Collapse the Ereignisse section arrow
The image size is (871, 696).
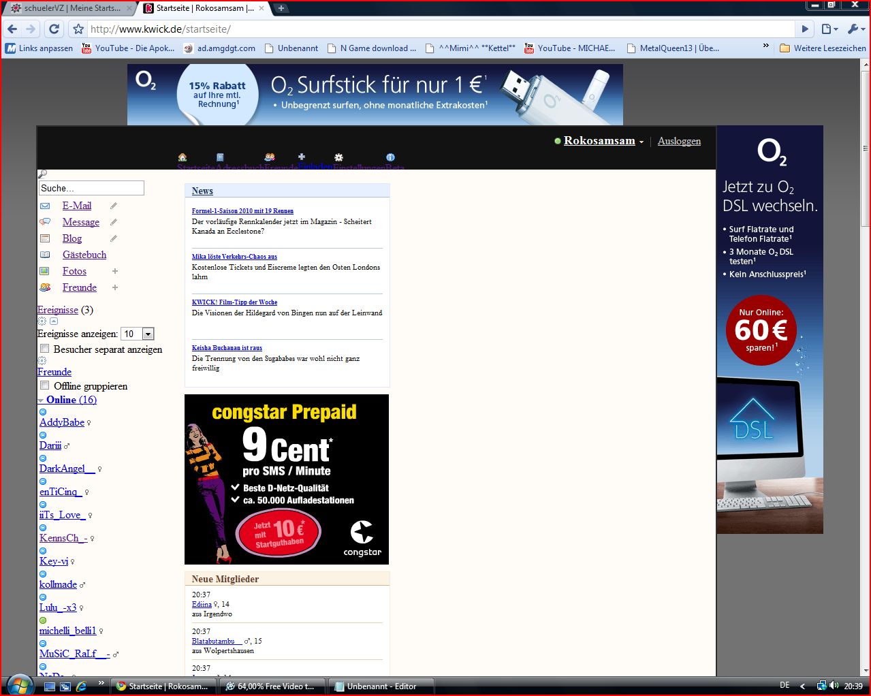pos(54,321)
